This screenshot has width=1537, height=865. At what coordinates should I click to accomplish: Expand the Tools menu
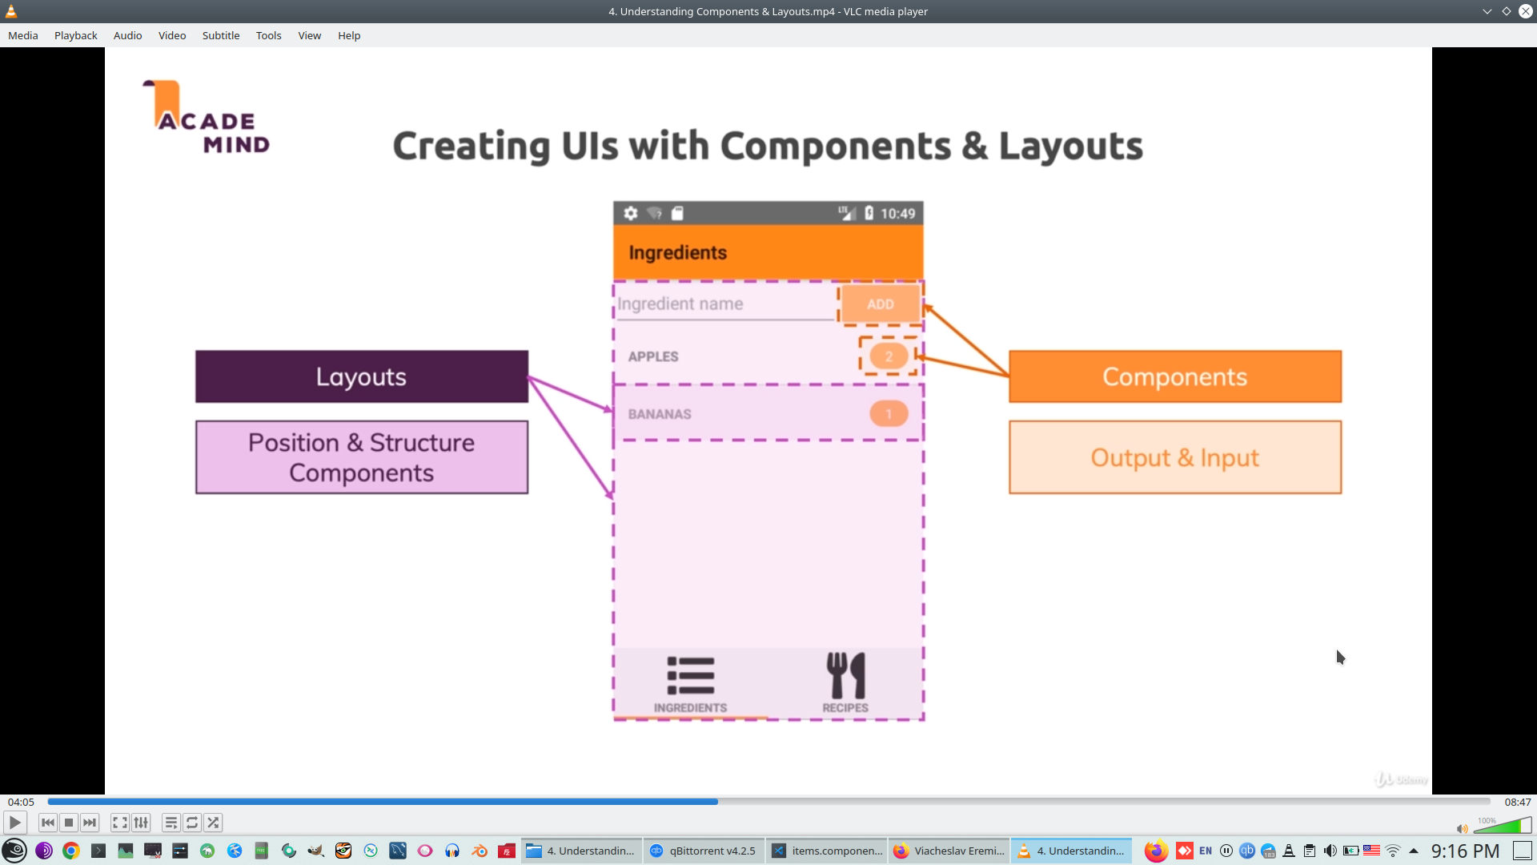pos(268,35)
